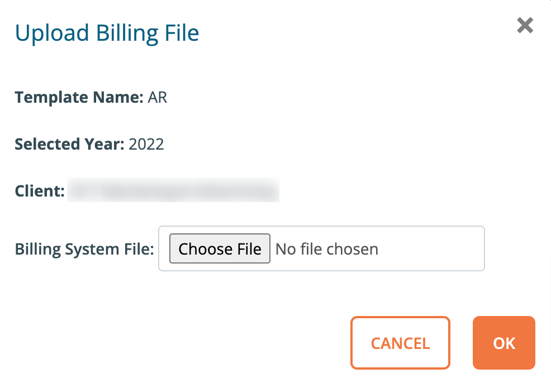Close the Upload Billing File modal
The image size is (551, 383).
click(x=524, y=25)
